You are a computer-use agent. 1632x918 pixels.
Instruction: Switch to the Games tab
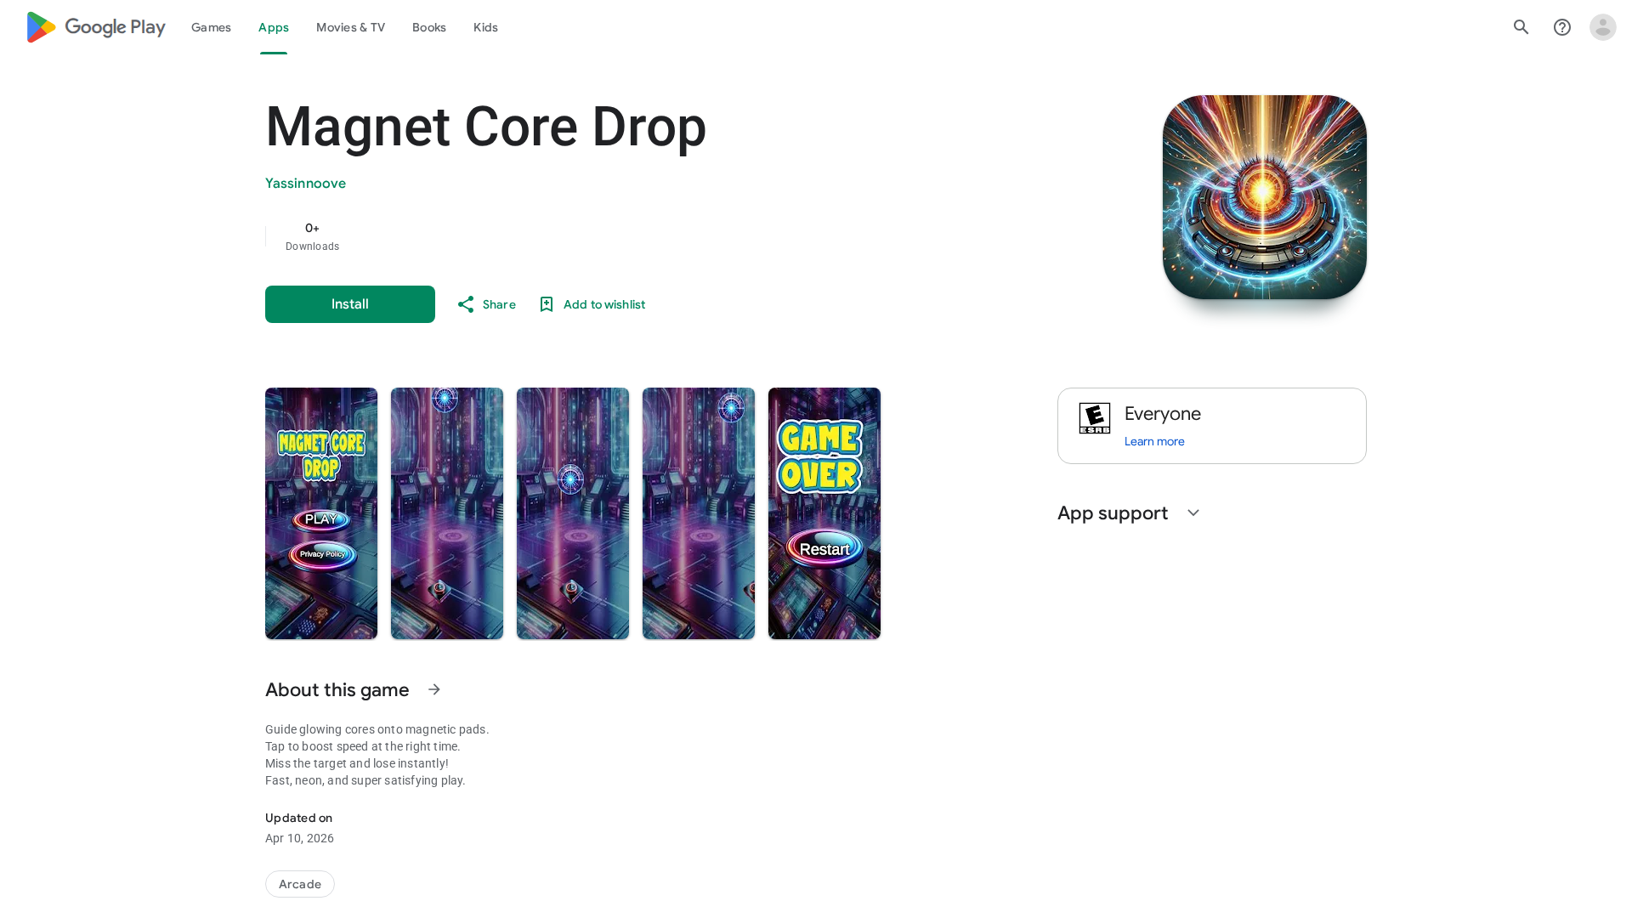(211, 27)
